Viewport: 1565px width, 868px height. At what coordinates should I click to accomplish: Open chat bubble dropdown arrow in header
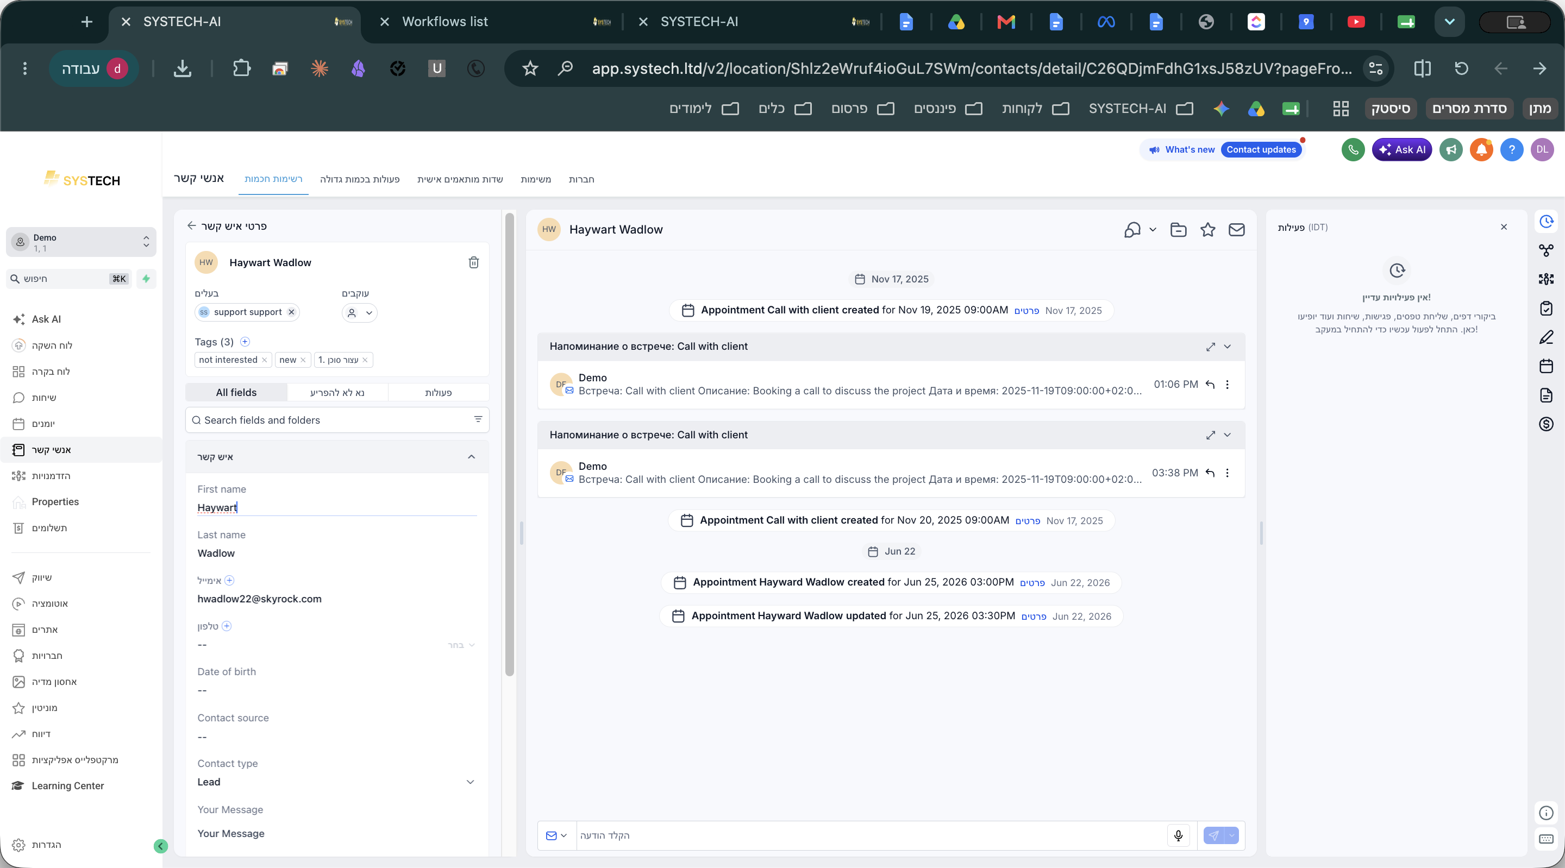pyautogui.click(x=1153, y=230)
